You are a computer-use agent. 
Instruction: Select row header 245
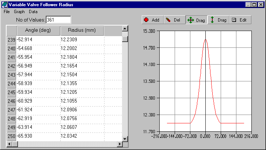click(11, 93)
